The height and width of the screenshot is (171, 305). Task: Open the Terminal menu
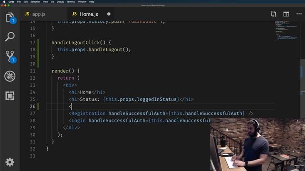(x=71, y=2)
